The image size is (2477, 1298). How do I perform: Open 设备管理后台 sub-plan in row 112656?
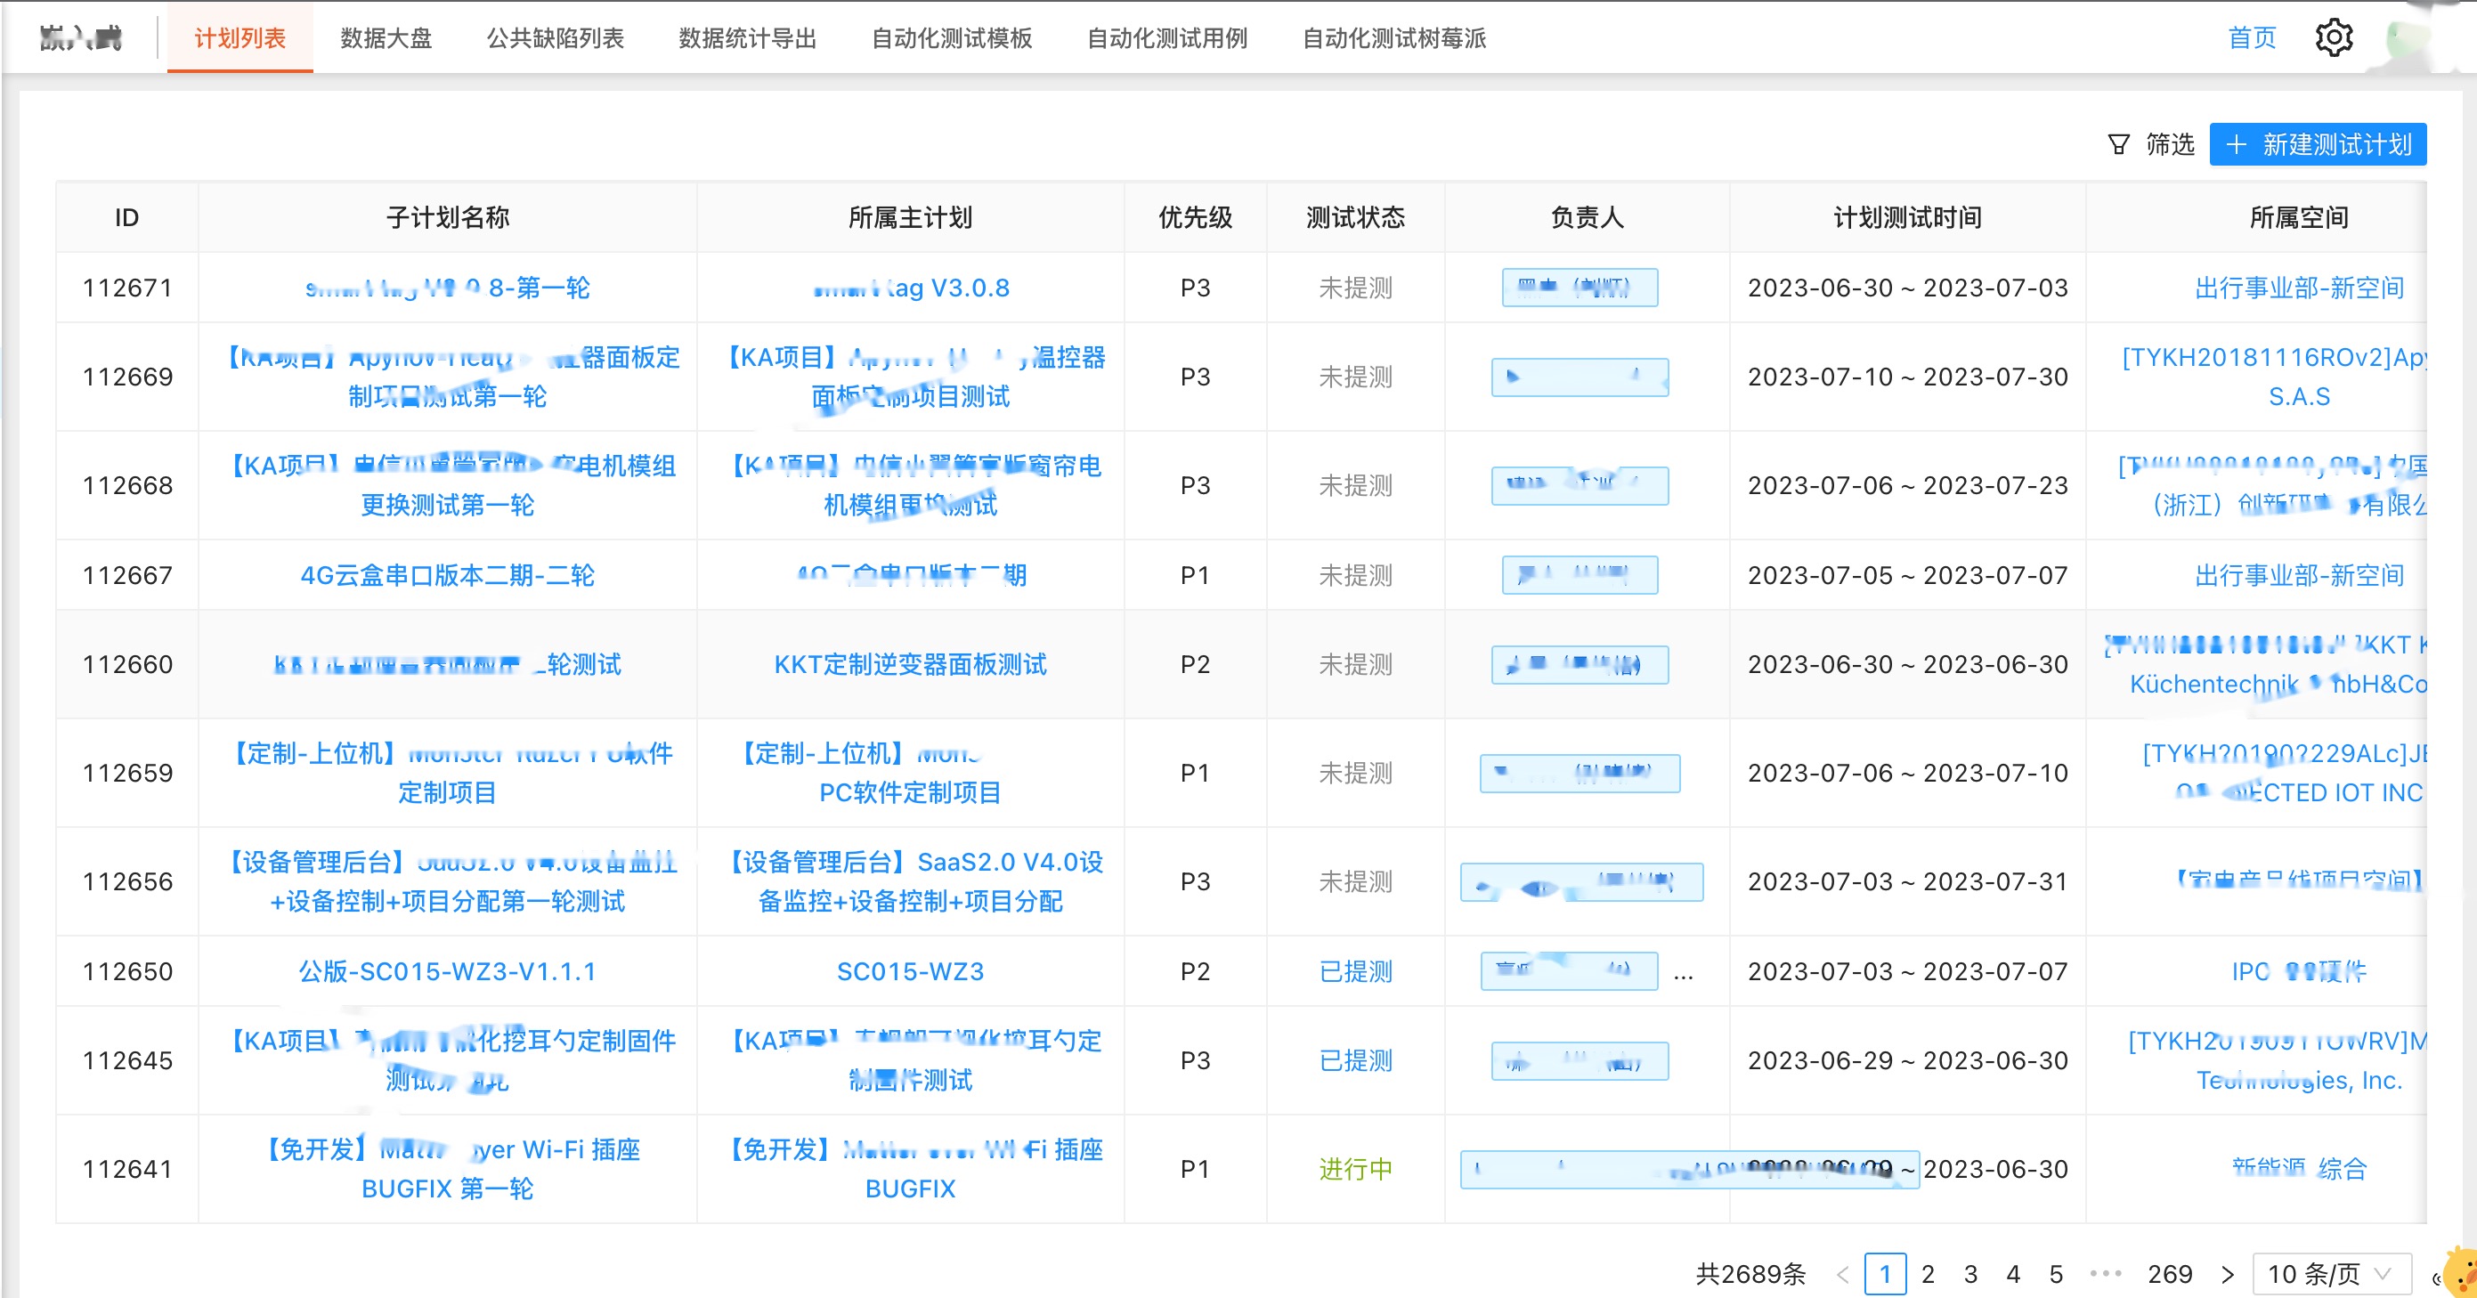coord(447,882)
